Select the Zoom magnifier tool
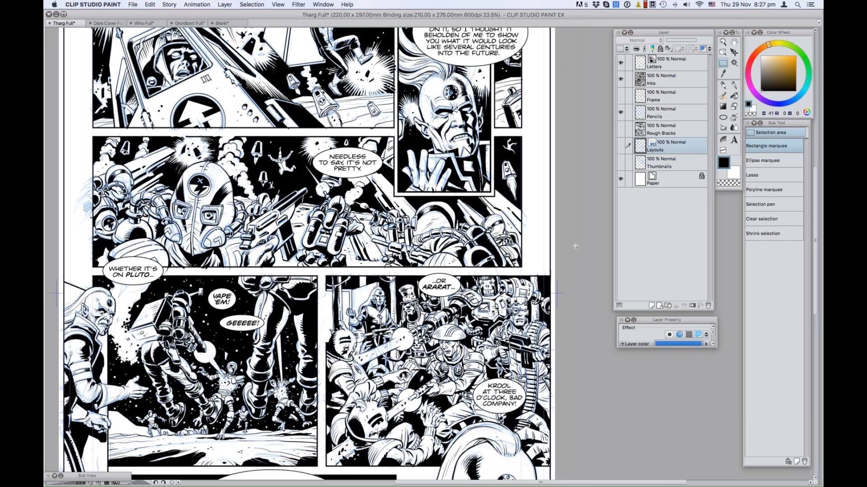The height and width of the screenshot is (487, 867). pyautogui.click(x=723, y=42)
